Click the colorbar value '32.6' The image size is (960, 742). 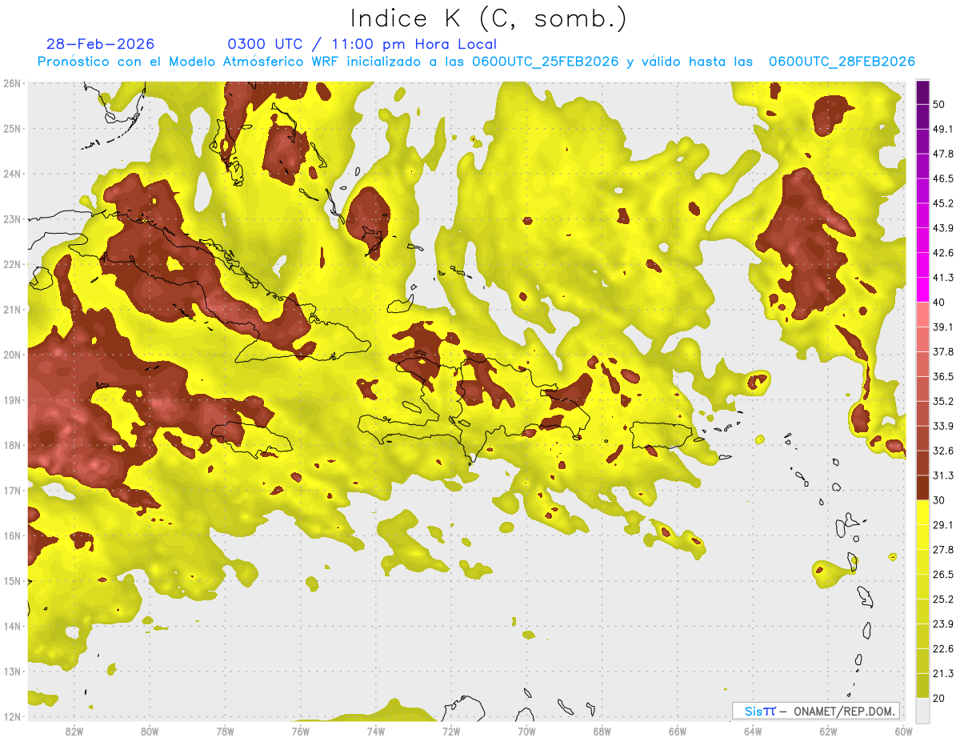click(x=943, y=451)
